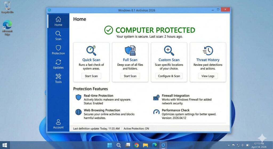Open Tools in the sidebar
This screenshot has height=149, width=273.
58,78
